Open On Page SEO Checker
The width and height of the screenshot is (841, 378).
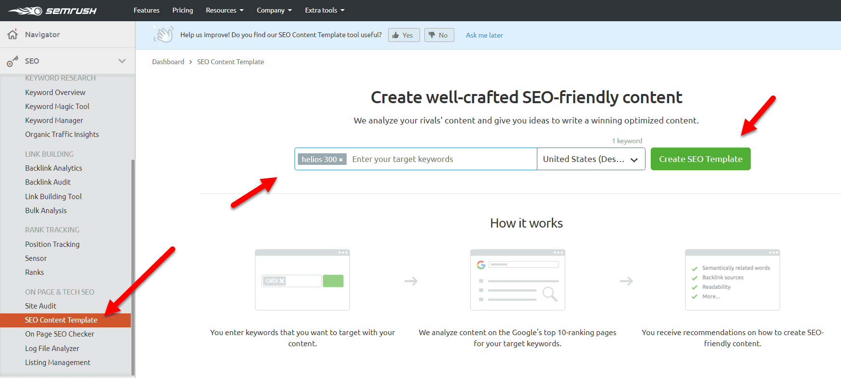59,334
